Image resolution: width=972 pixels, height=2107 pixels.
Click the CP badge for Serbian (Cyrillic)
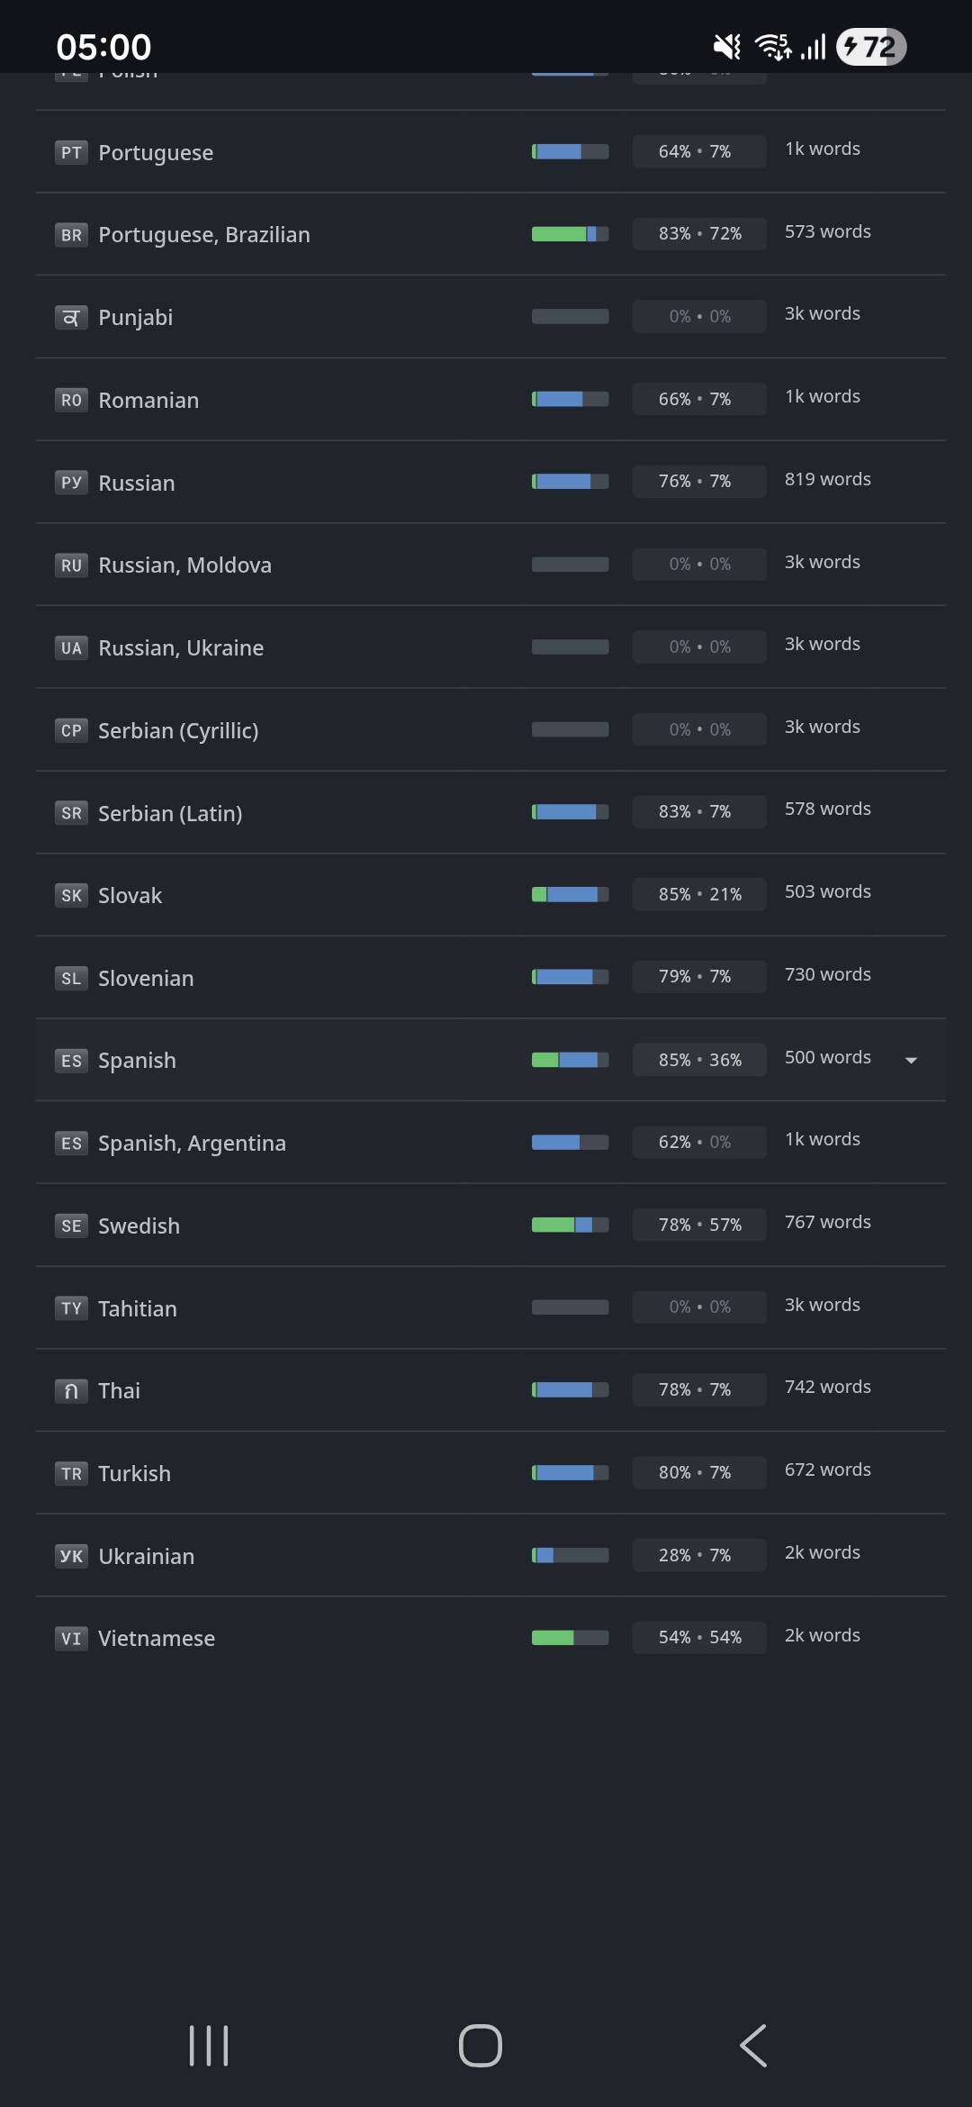(71, 730)
